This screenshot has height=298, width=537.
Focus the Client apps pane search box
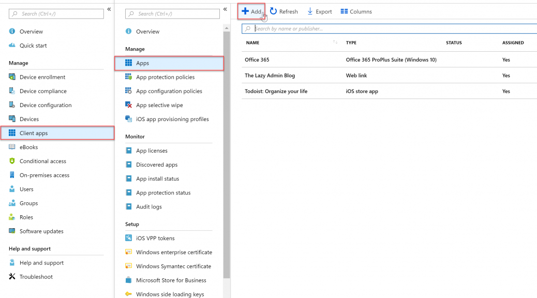point(172,13)
